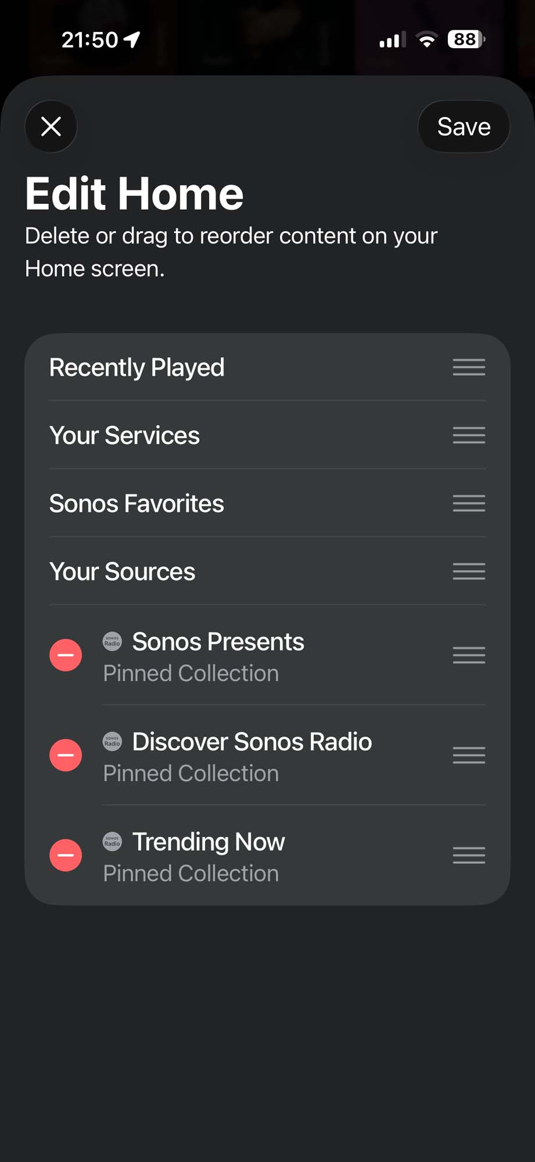The height and width of the screenshot is (1162, 535).
Task: Tap the reorder handle for Recently Played
Action: point(469,367)
